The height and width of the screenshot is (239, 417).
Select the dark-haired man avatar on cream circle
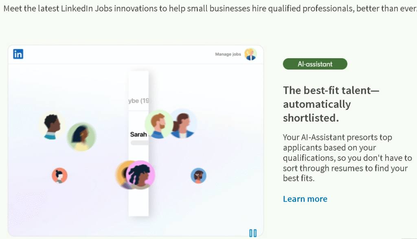pyautogui.click(x=52, y=125)
